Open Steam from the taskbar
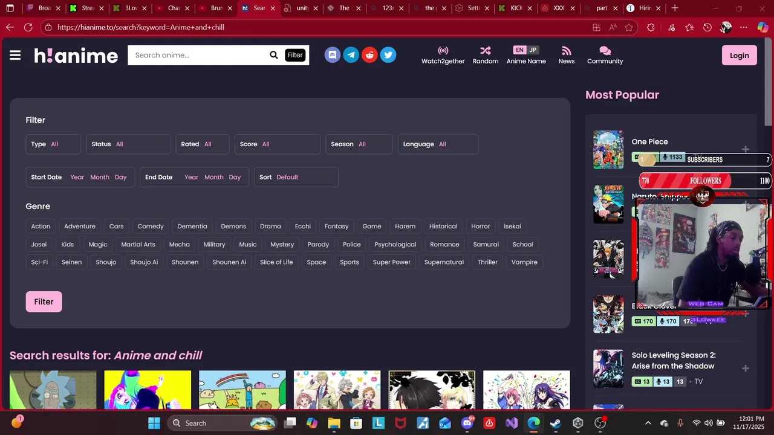Viewport: 774px width, 435px height. coord(555,423)
